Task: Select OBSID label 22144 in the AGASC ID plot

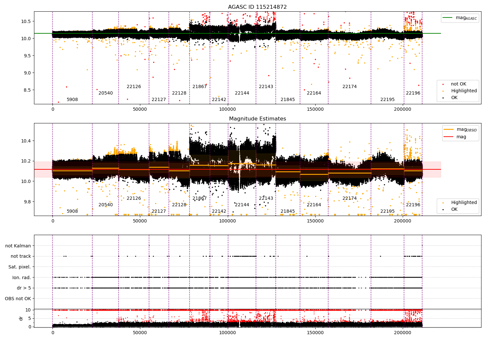Action: click(242, 93)
